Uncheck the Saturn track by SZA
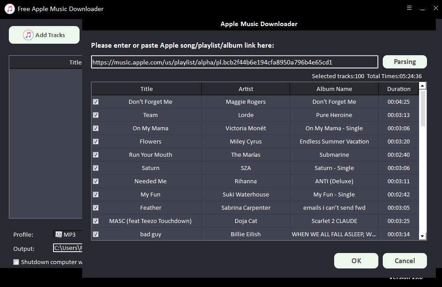 pos(96,168)
